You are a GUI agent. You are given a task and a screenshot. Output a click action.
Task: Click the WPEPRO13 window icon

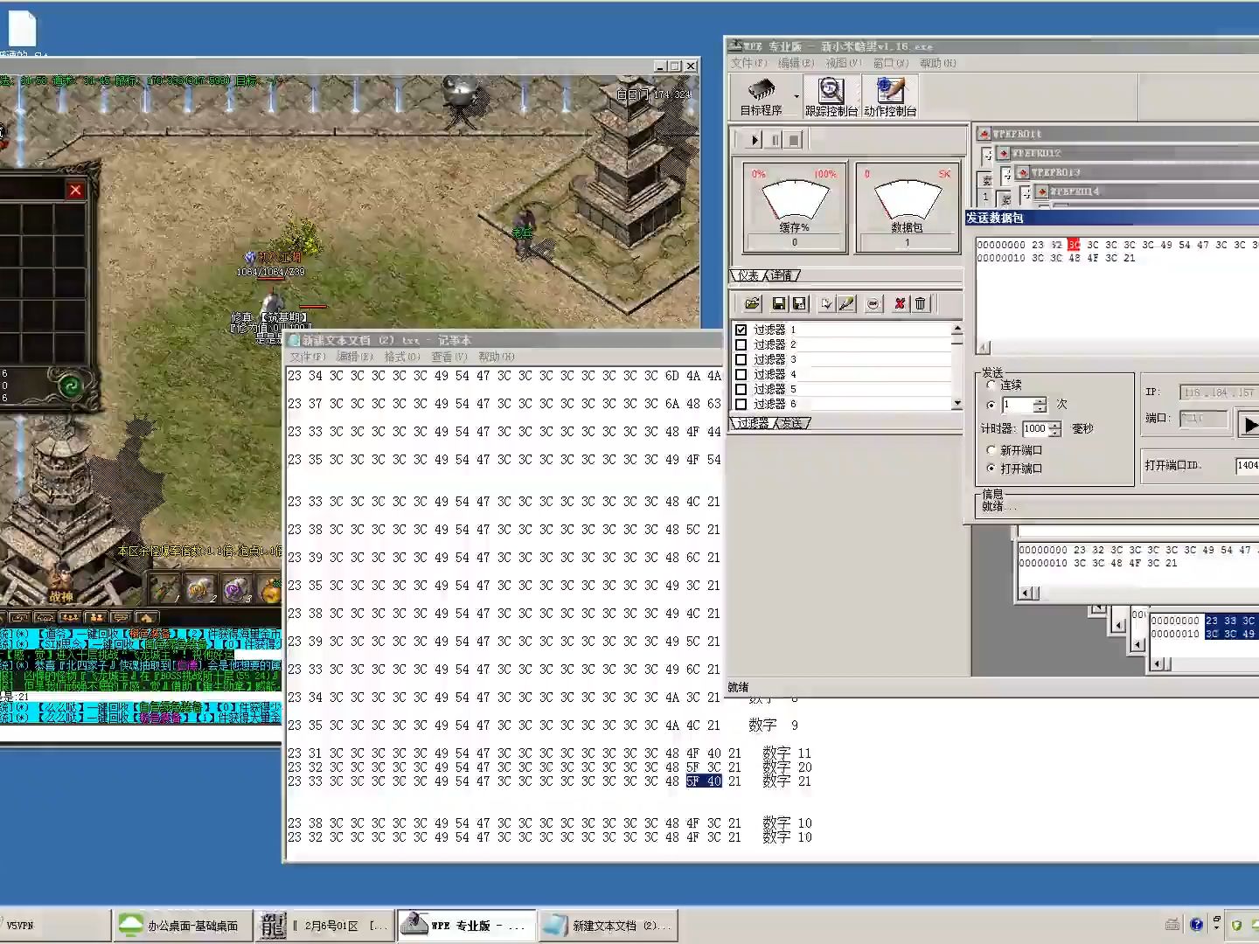[x=1023, y=172]
